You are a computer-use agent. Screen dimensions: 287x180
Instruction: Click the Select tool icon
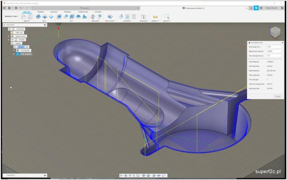tap(166, 16)
